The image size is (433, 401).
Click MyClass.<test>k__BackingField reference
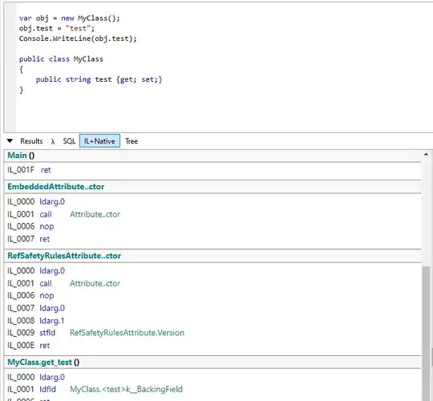click(126, 390)
